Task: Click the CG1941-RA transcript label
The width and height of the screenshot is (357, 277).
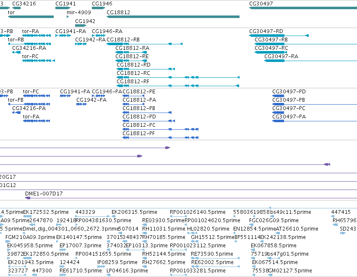Action: point(71,31)
